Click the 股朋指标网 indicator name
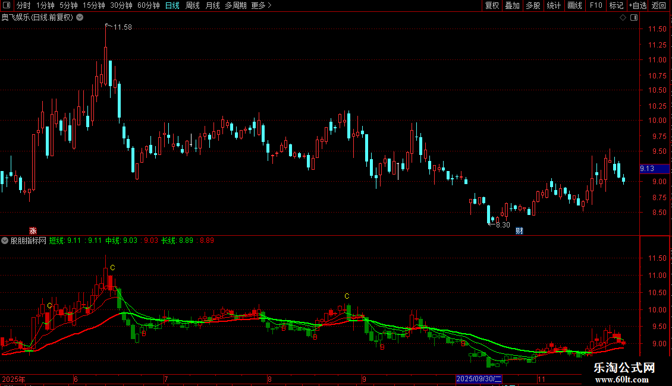The width and height of the screenshot is (672, 386). [29, 241]
